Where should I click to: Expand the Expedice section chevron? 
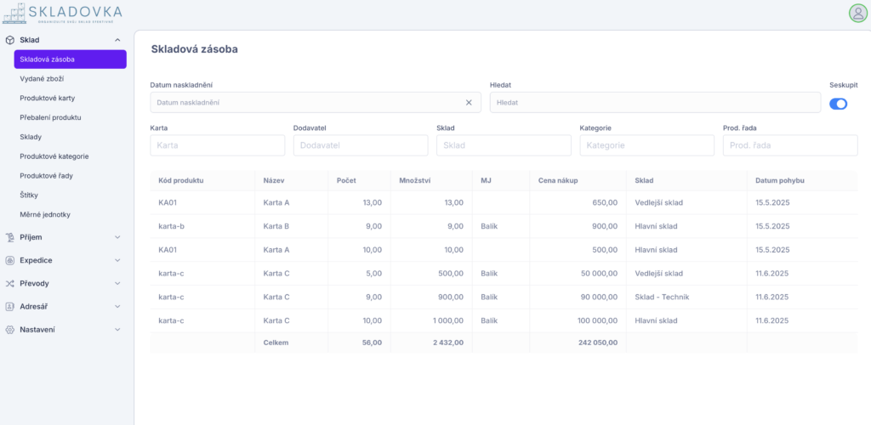(117, 260)
